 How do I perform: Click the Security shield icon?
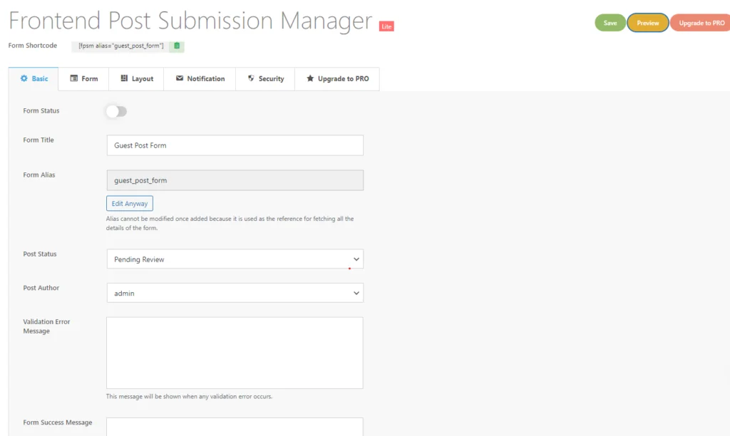[251, 78]
